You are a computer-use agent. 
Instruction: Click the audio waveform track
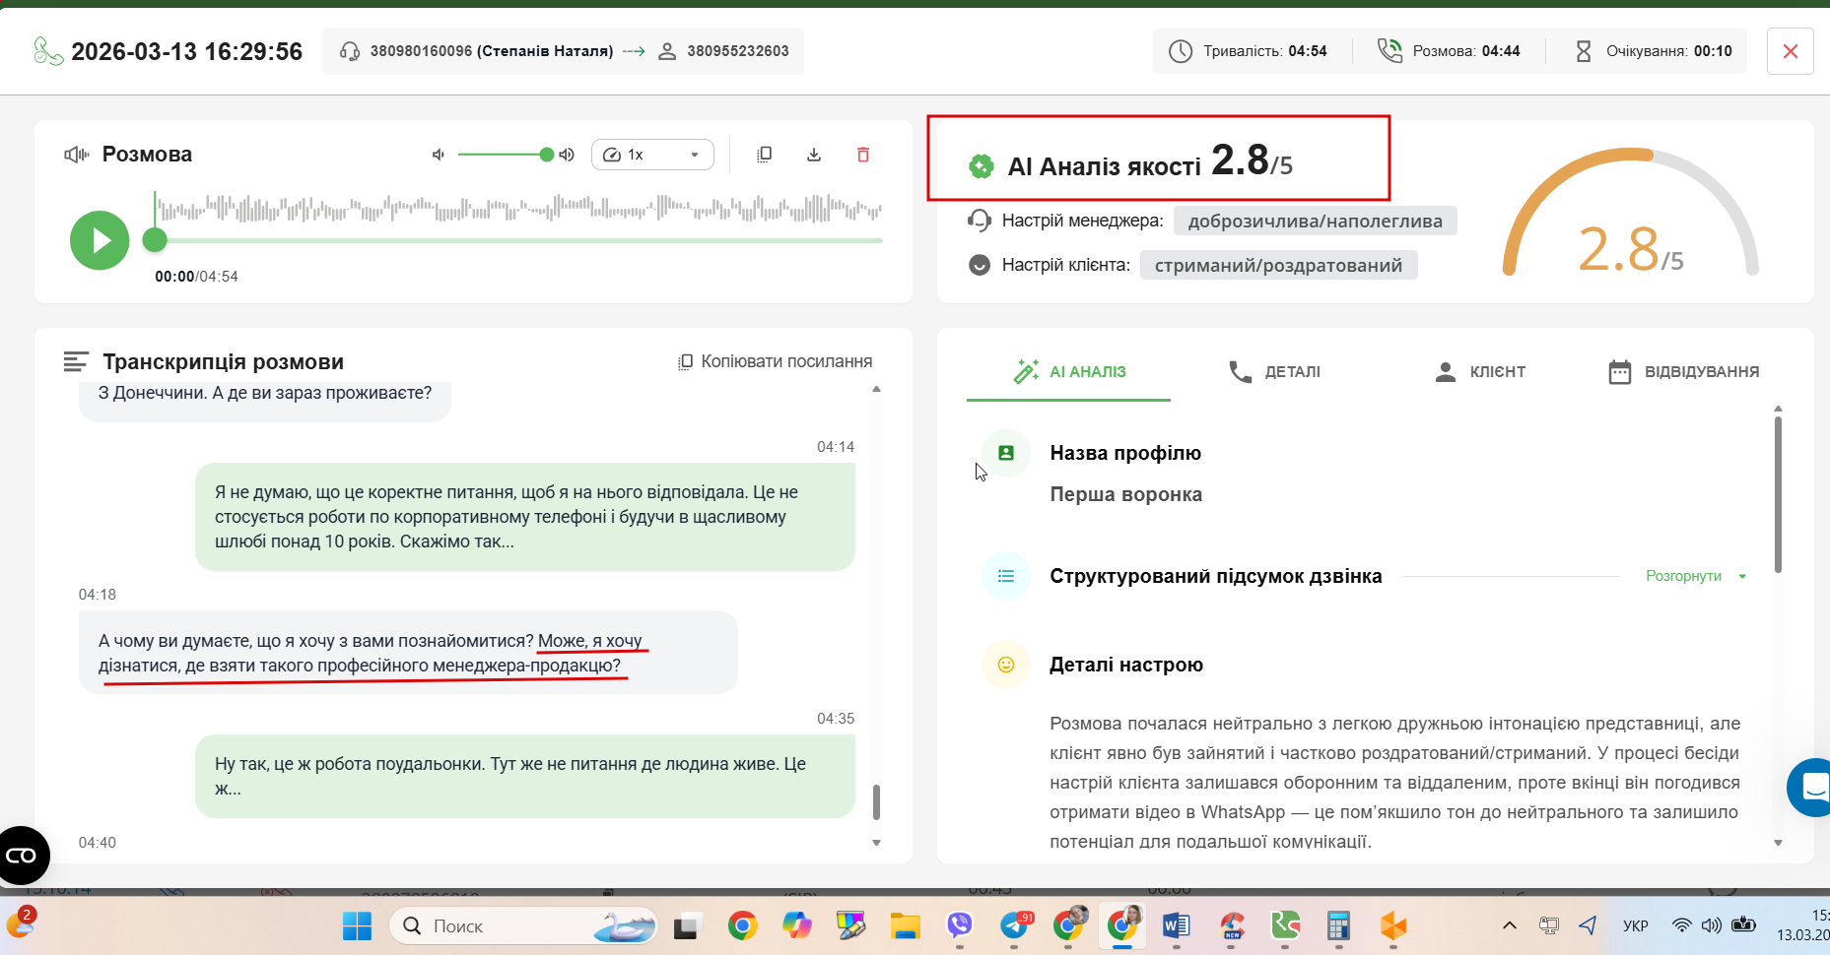pos(518,209)
